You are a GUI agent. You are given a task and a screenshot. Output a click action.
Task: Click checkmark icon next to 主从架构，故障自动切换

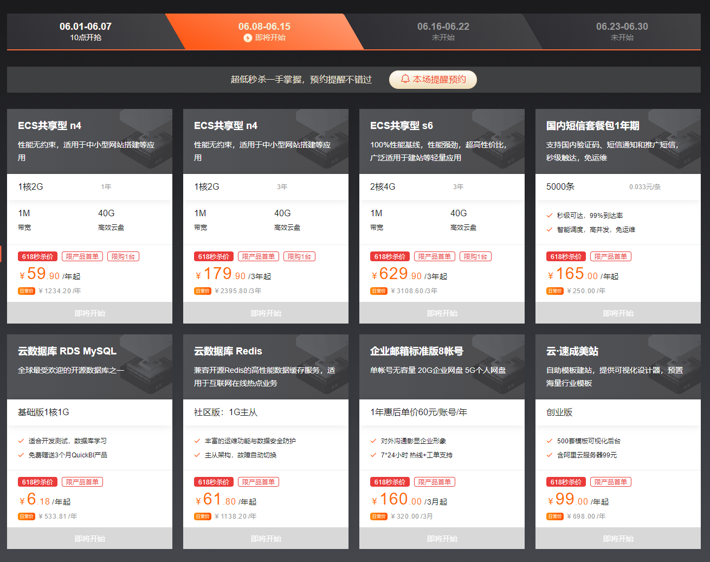pyautogui.click(x=197, y=455)
